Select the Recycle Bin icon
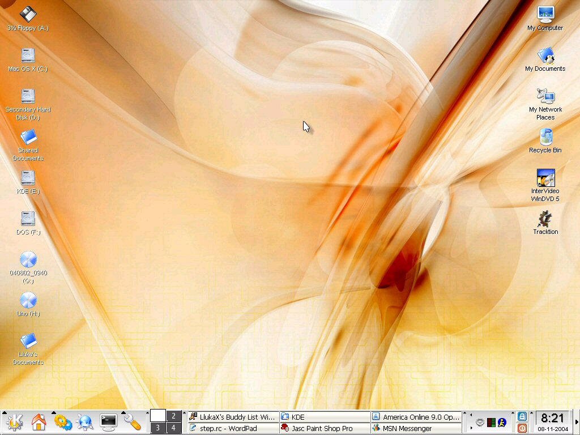The width and height of the screenshot is (580, 435). click(545, 137)
